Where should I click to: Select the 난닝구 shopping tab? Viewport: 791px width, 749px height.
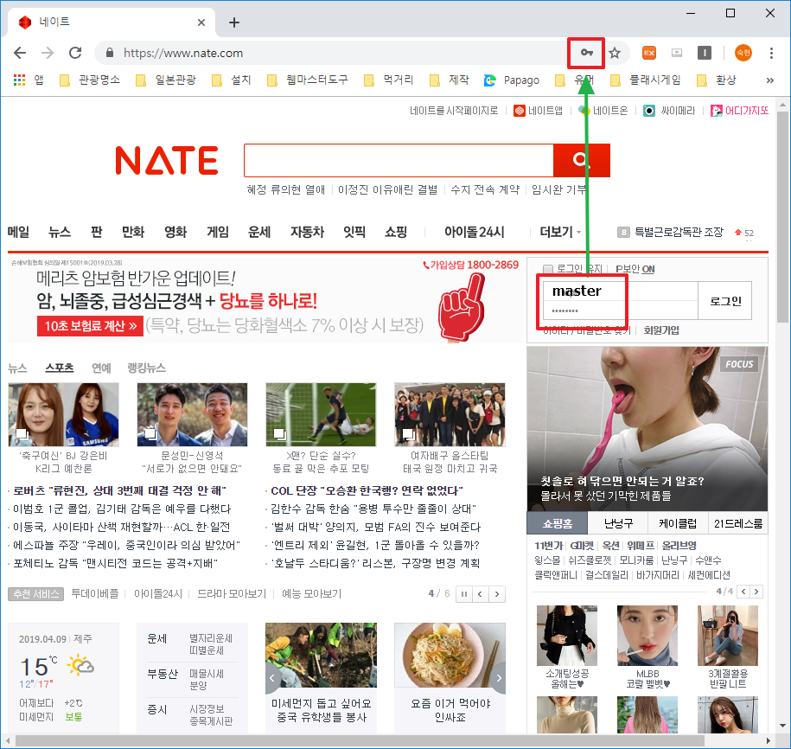(x=618, y=523)
